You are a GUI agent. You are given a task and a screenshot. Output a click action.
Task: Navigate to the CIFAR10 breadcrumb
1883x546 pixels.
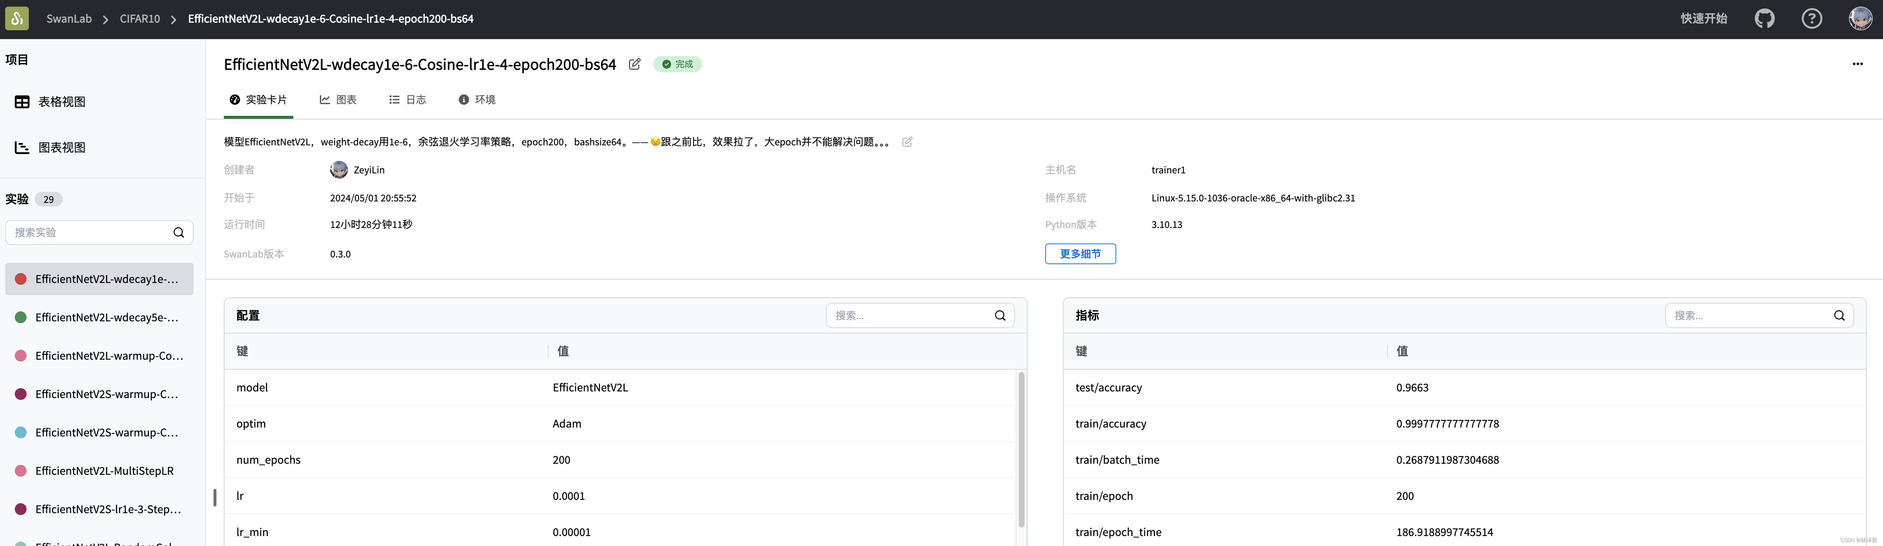click(140, 17)
